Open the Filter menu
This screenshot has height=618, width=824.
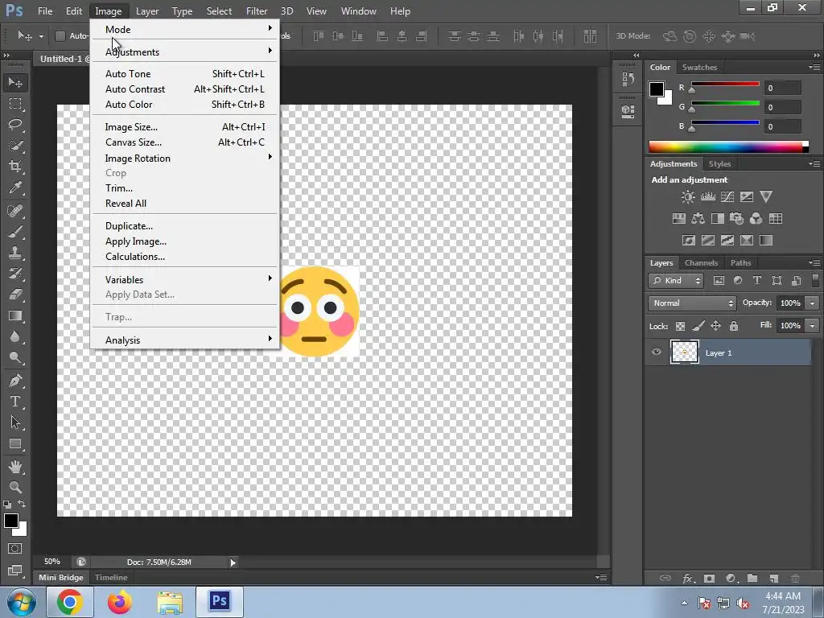point(257,11)
